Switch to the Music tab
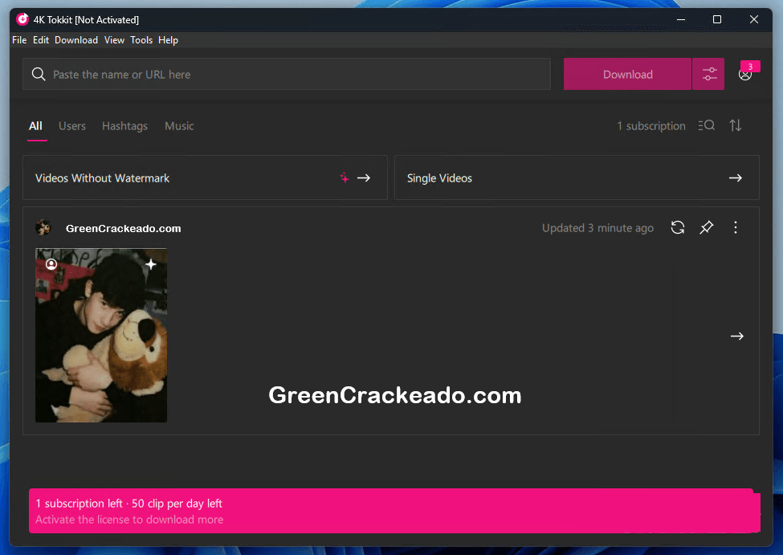783x555 pixels. click(x=178, y=126)
